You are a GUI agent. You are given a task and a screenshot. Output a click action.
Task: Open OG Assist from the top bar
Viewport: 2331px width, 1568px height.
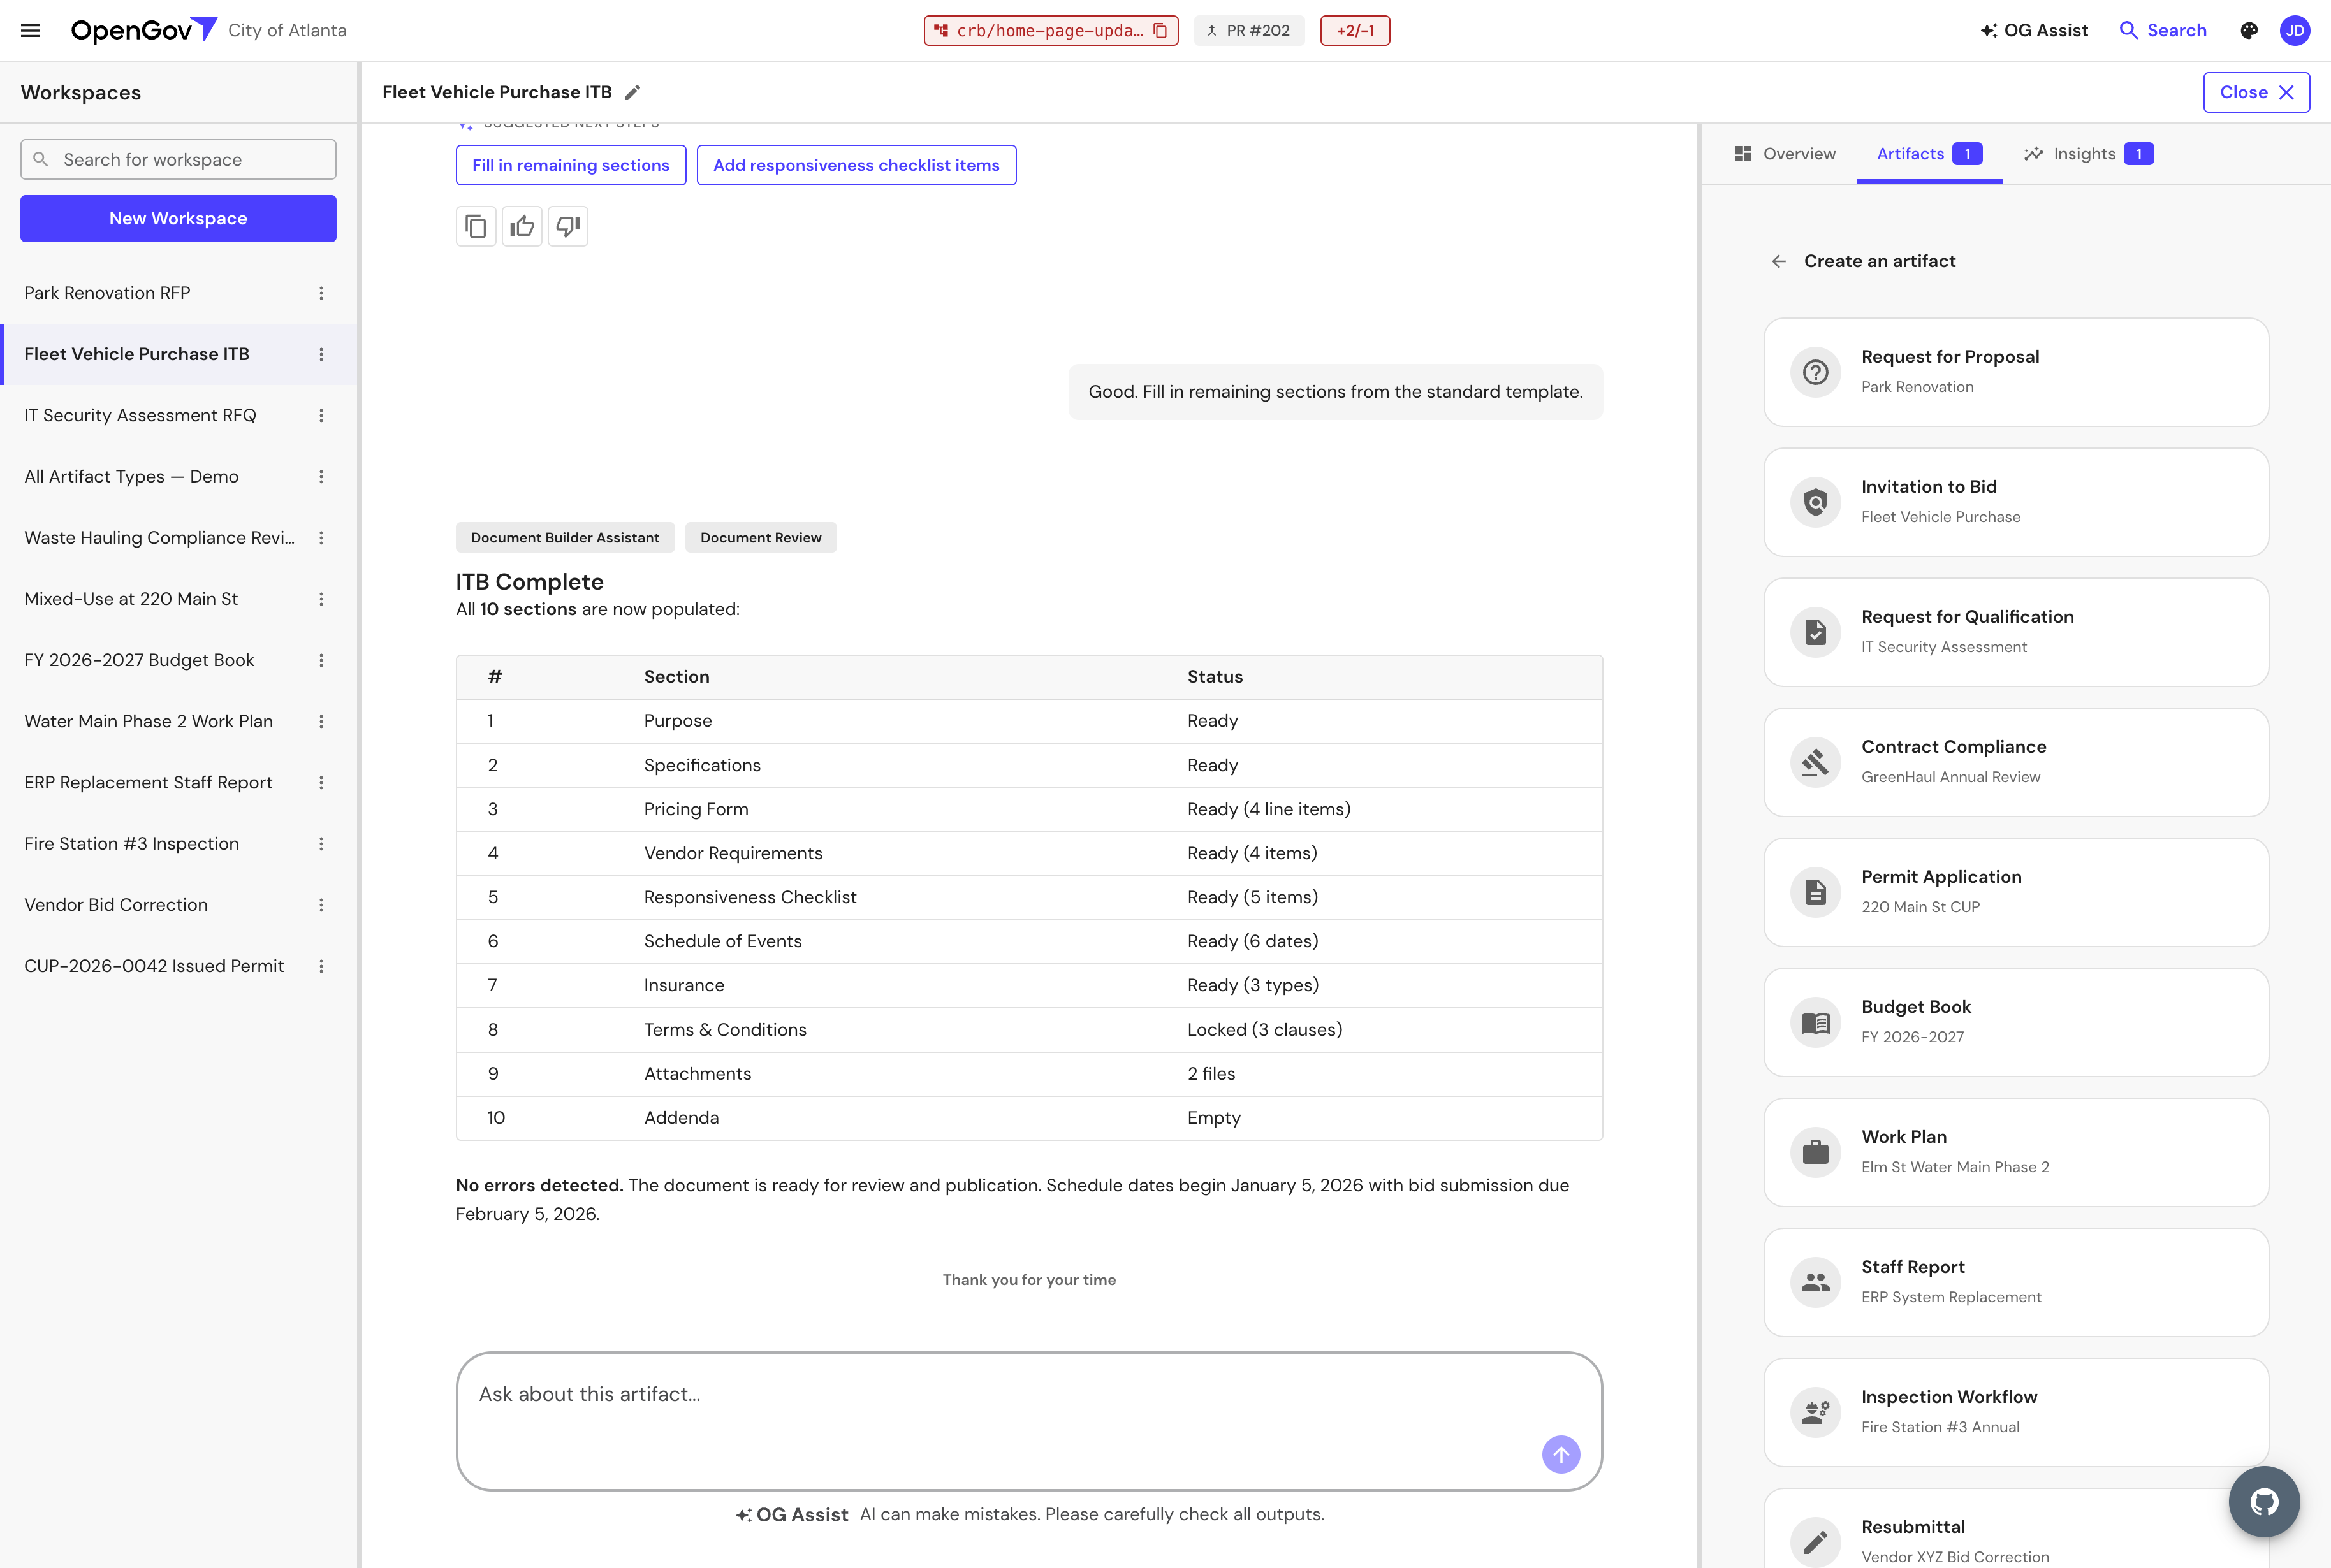(2034, 31)
